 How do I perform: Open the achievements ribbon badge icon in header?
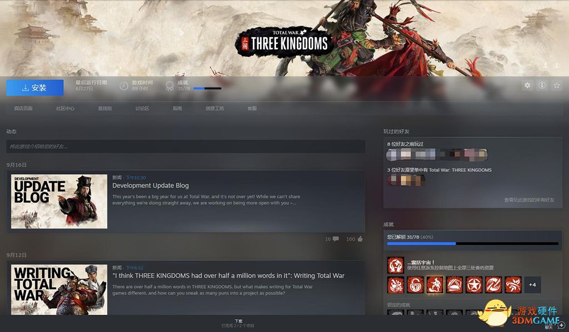(169, 86)
